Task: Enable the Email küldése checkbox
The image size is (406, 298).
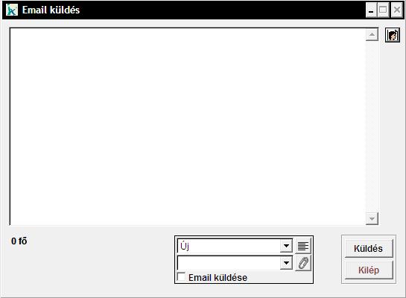Action: click(181, 277)
